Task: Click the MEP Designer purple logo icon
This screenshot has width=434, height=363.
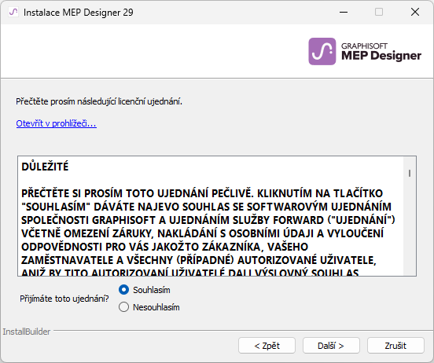Action: point(322,51)
